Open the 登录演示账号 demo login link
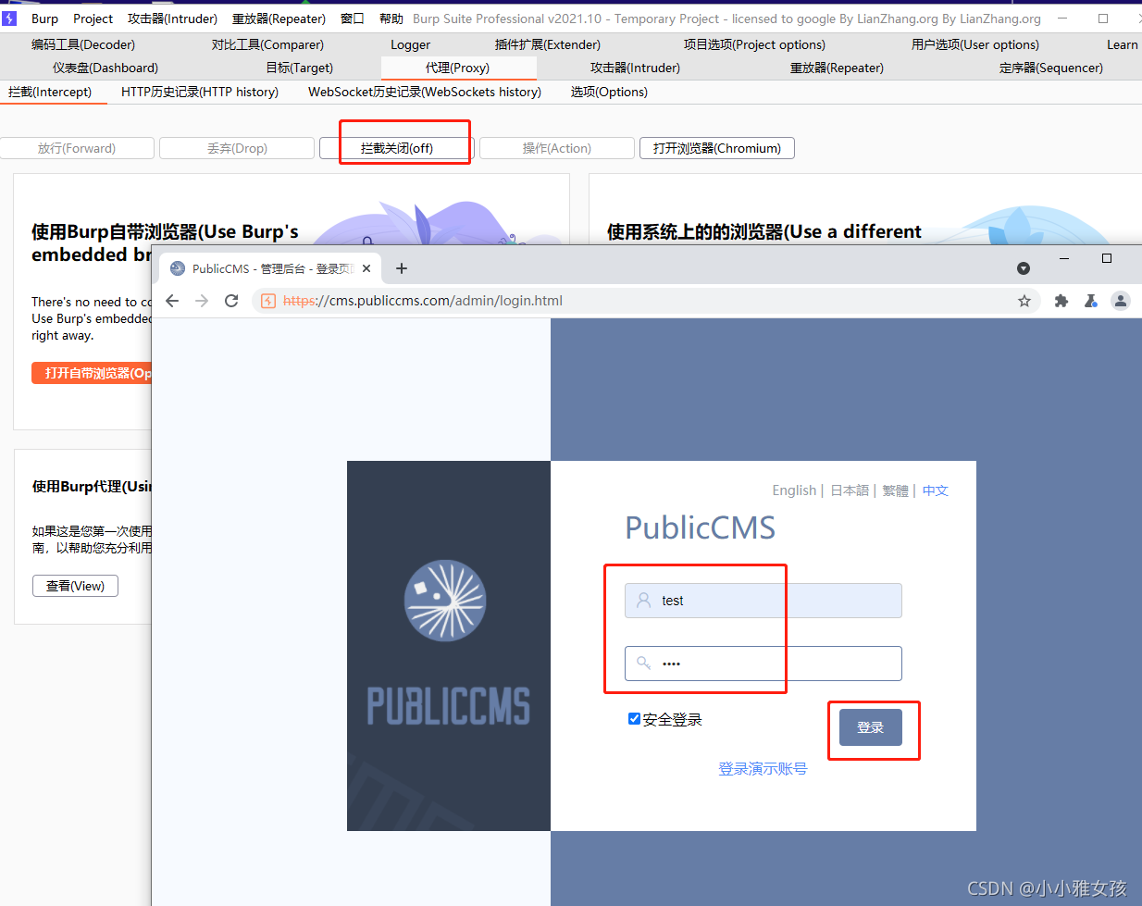The image size is (1142, 906). click(x=763, y=769)
